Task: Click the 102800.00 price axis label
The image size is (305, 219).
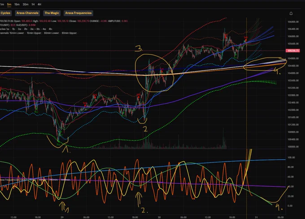Action: (293, 95)
